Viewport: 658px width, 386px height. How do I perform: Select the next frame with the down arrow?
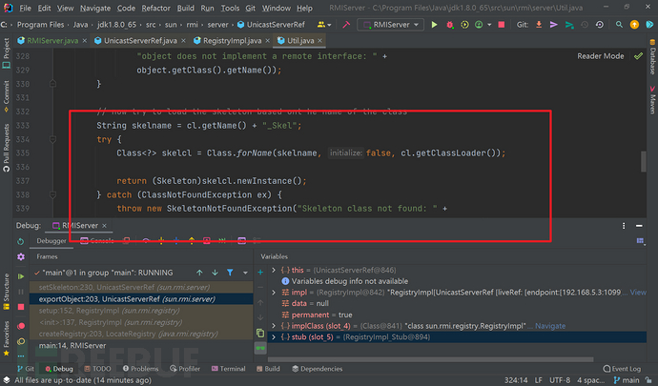(x=215, y=273)
